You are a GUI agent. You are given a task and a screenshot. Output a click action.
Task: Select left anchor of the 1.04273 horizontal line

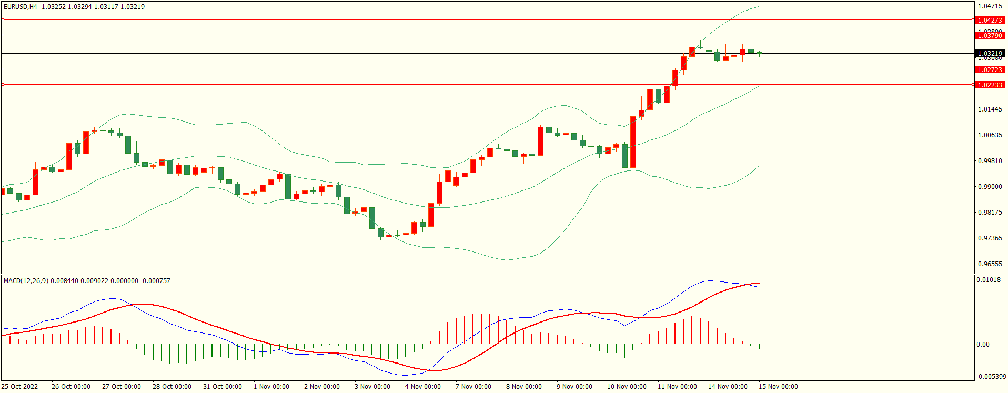point(3,19)
